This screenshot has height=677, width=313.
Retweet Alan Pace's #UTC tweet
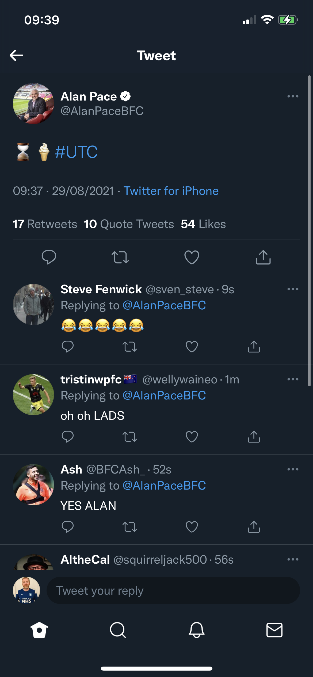click(120, 257)
